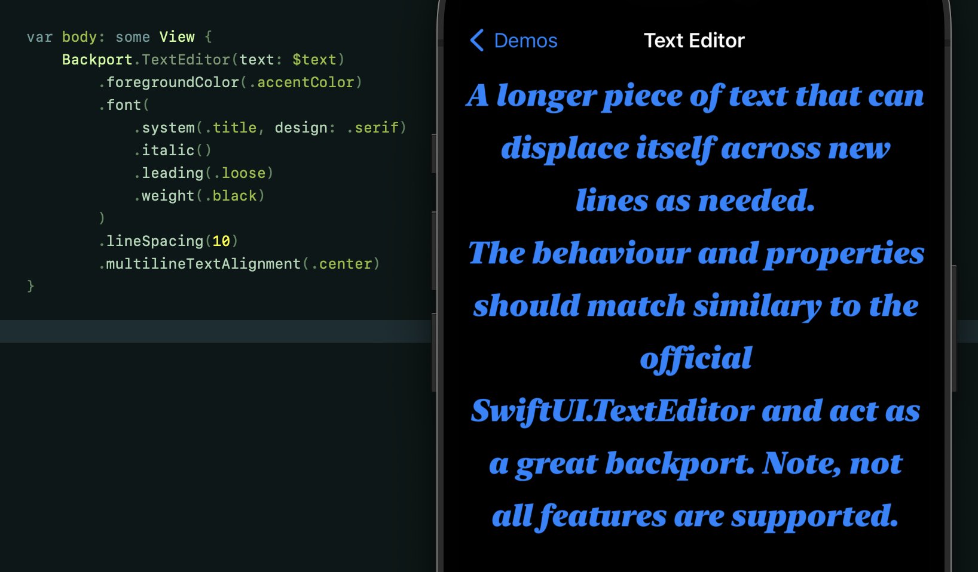978x572 pixels.
Task: Go back to Demos
Action: coord(525,41)
